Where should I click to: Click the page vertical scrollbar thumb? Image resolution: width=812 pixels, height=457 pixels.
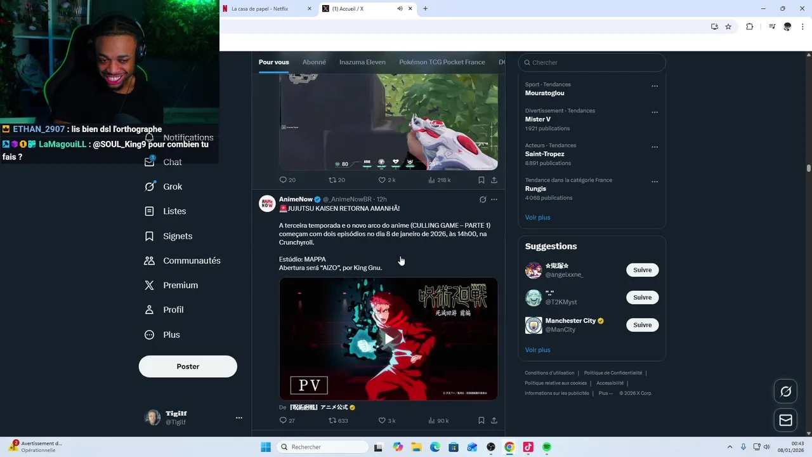(x=809, y=168)
